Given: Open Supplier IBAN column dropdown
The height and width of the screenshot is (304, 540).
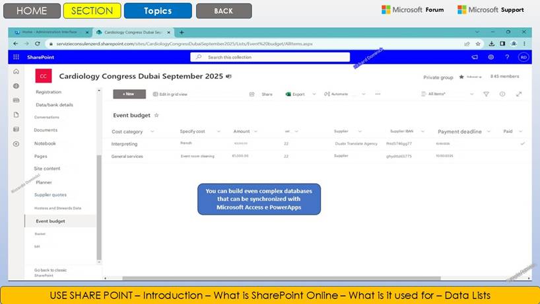Looking at the screenshot, I should pyautogui.click(x=422, y=132).
